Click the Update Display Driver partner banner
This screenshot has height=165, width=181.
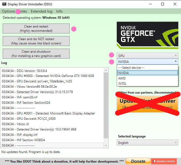pos(148,104)
